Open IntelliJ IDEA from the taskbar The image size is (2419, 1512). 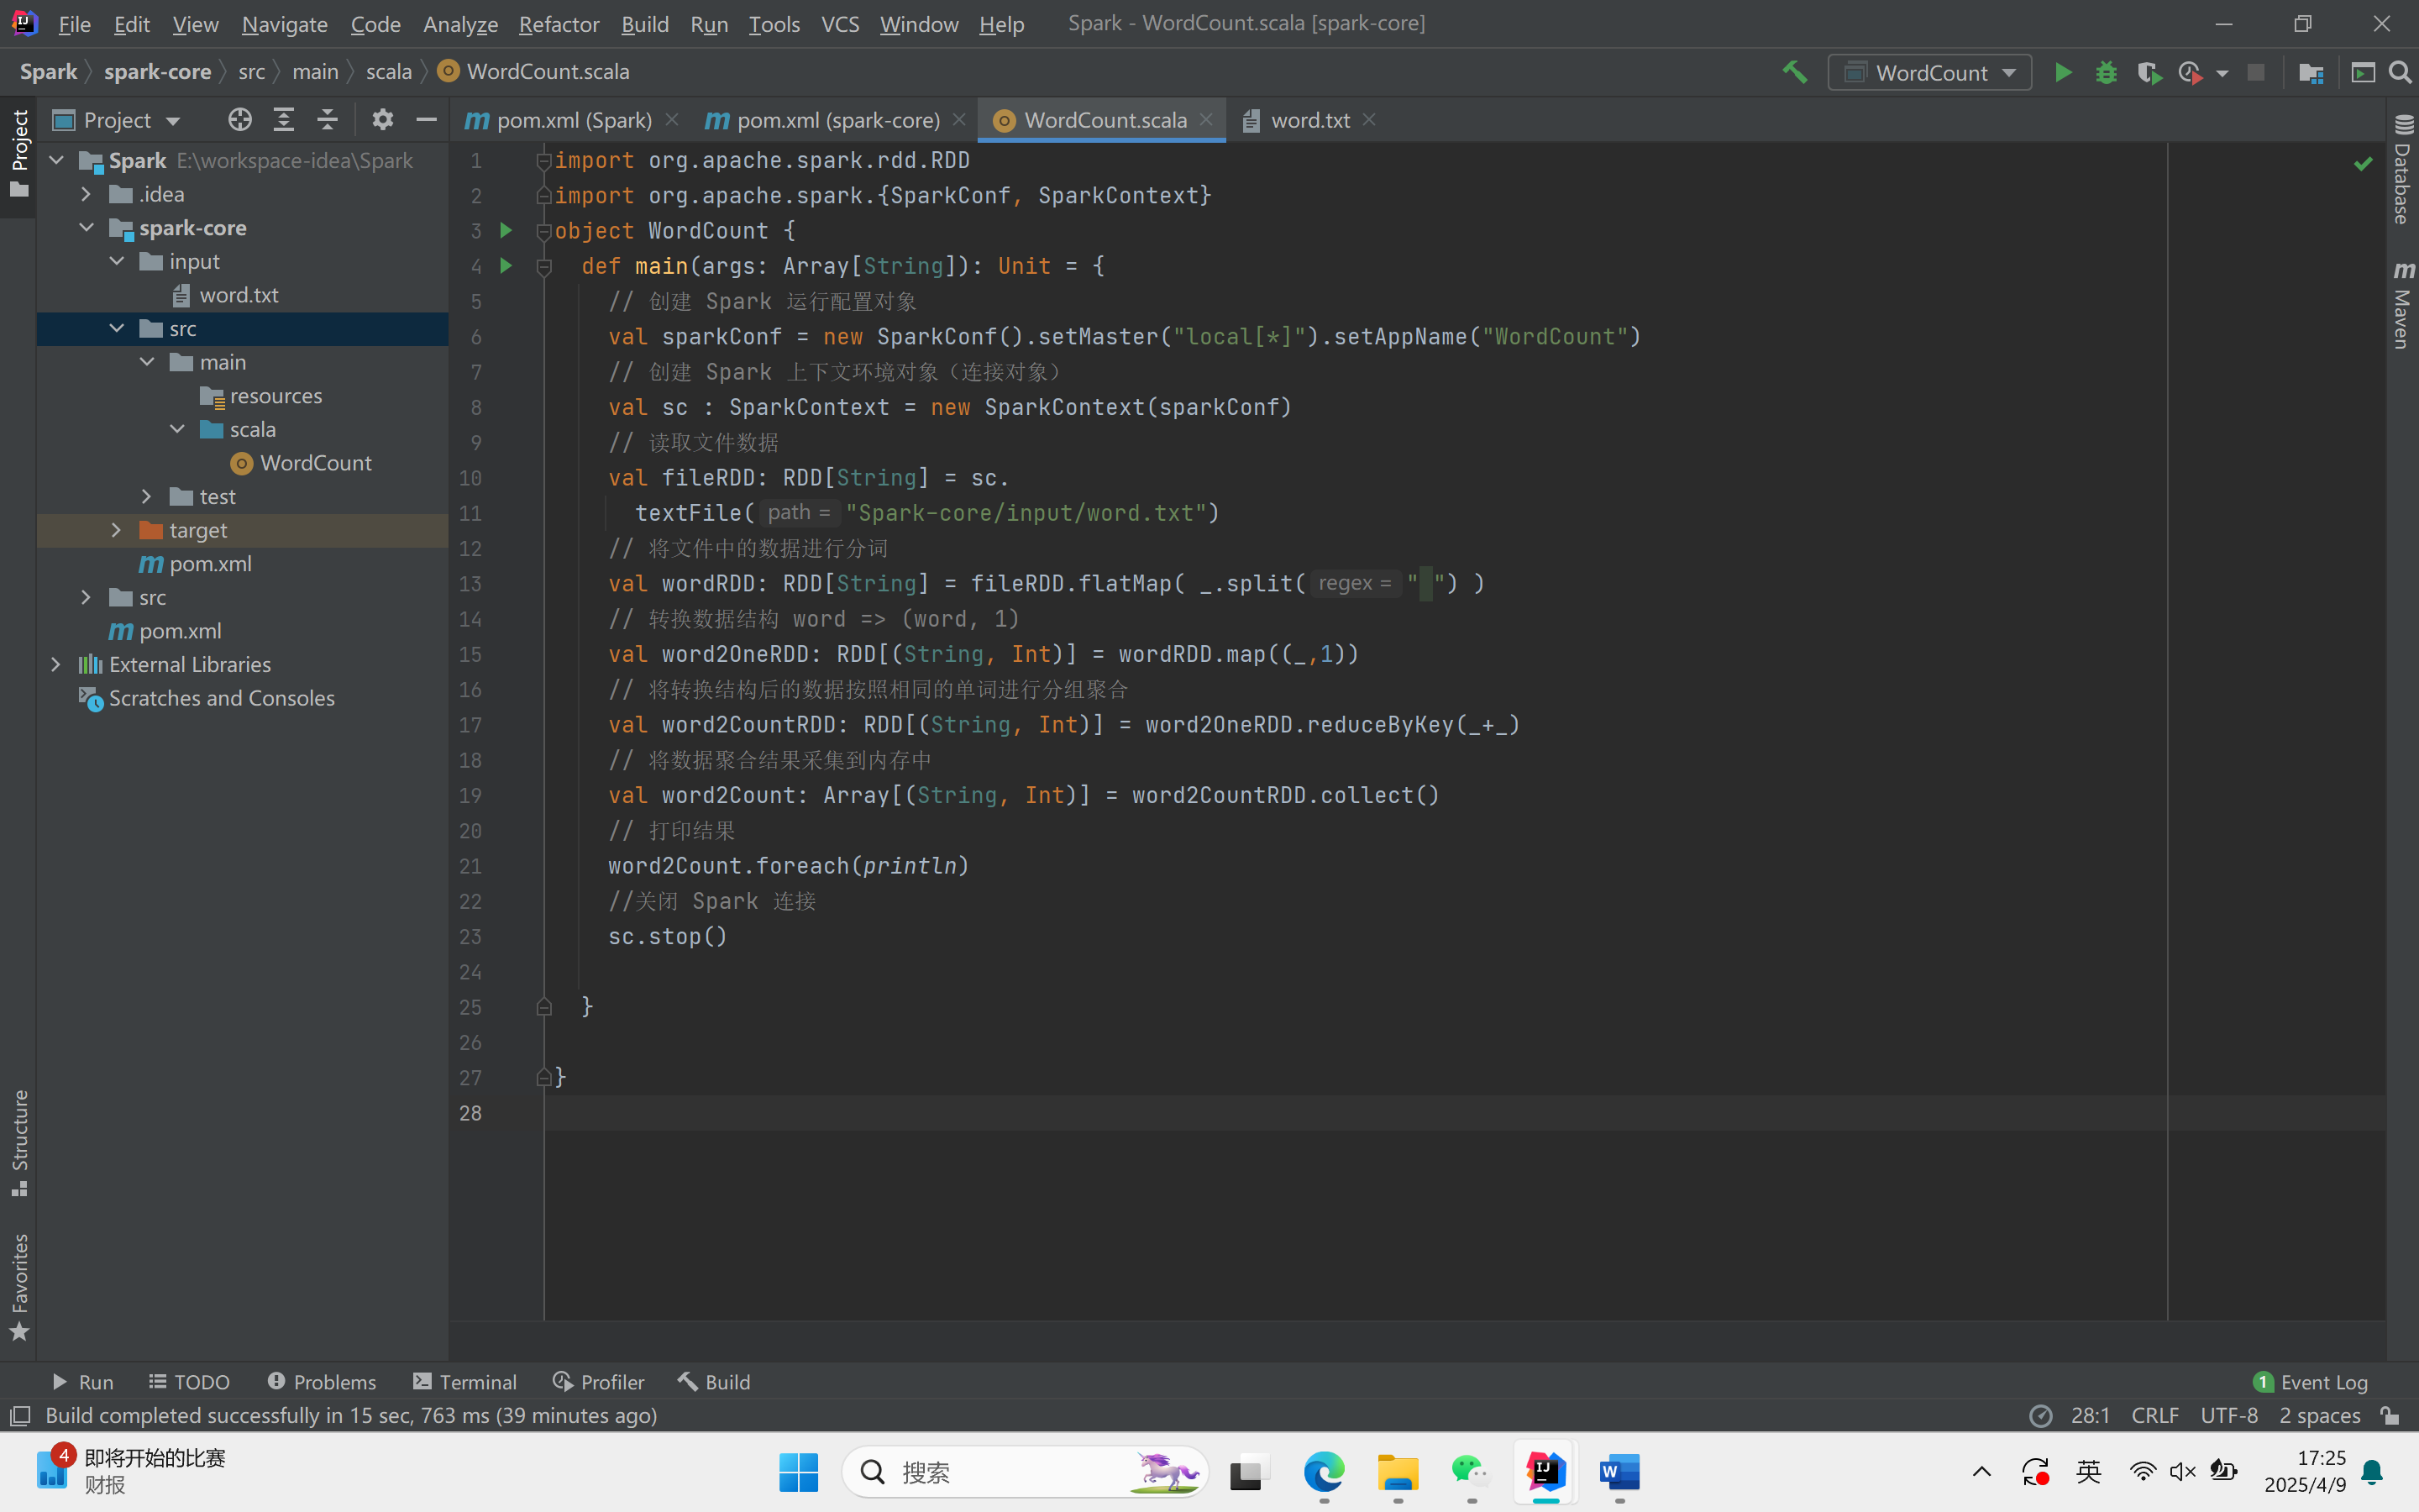click(1545, 1472)
